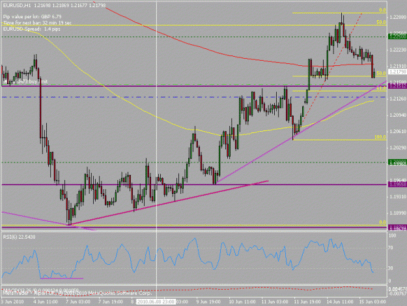This screenshot has width=407, height=306.
Task: Click the 'Time for next bar' countdown label
Action: [37, 23]
